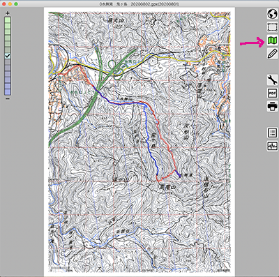Click the printer icon
The width and height of the screenshot is (279, 277).
[272, 107]
